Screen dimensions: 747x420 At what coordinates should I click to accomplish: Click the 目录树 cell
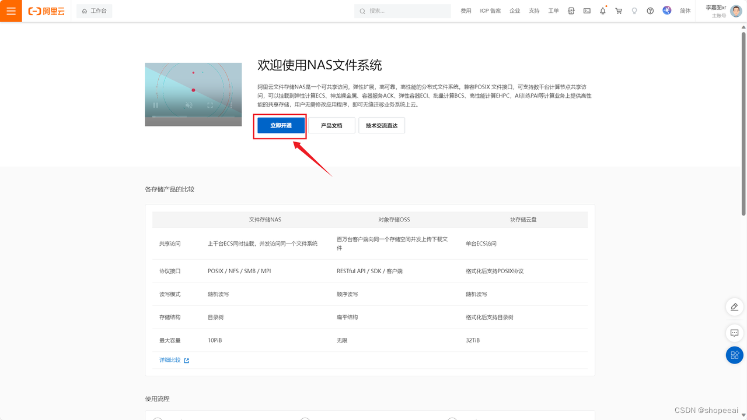click(215, 317)
